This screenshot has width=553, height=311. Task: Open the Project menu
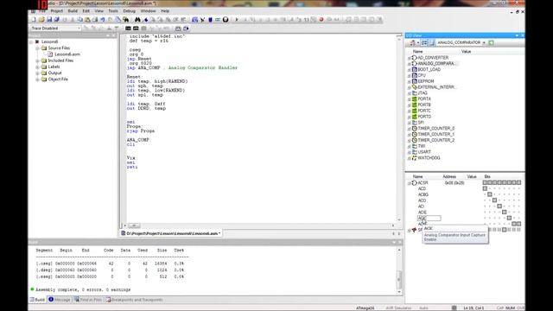(x=56, y=11)
